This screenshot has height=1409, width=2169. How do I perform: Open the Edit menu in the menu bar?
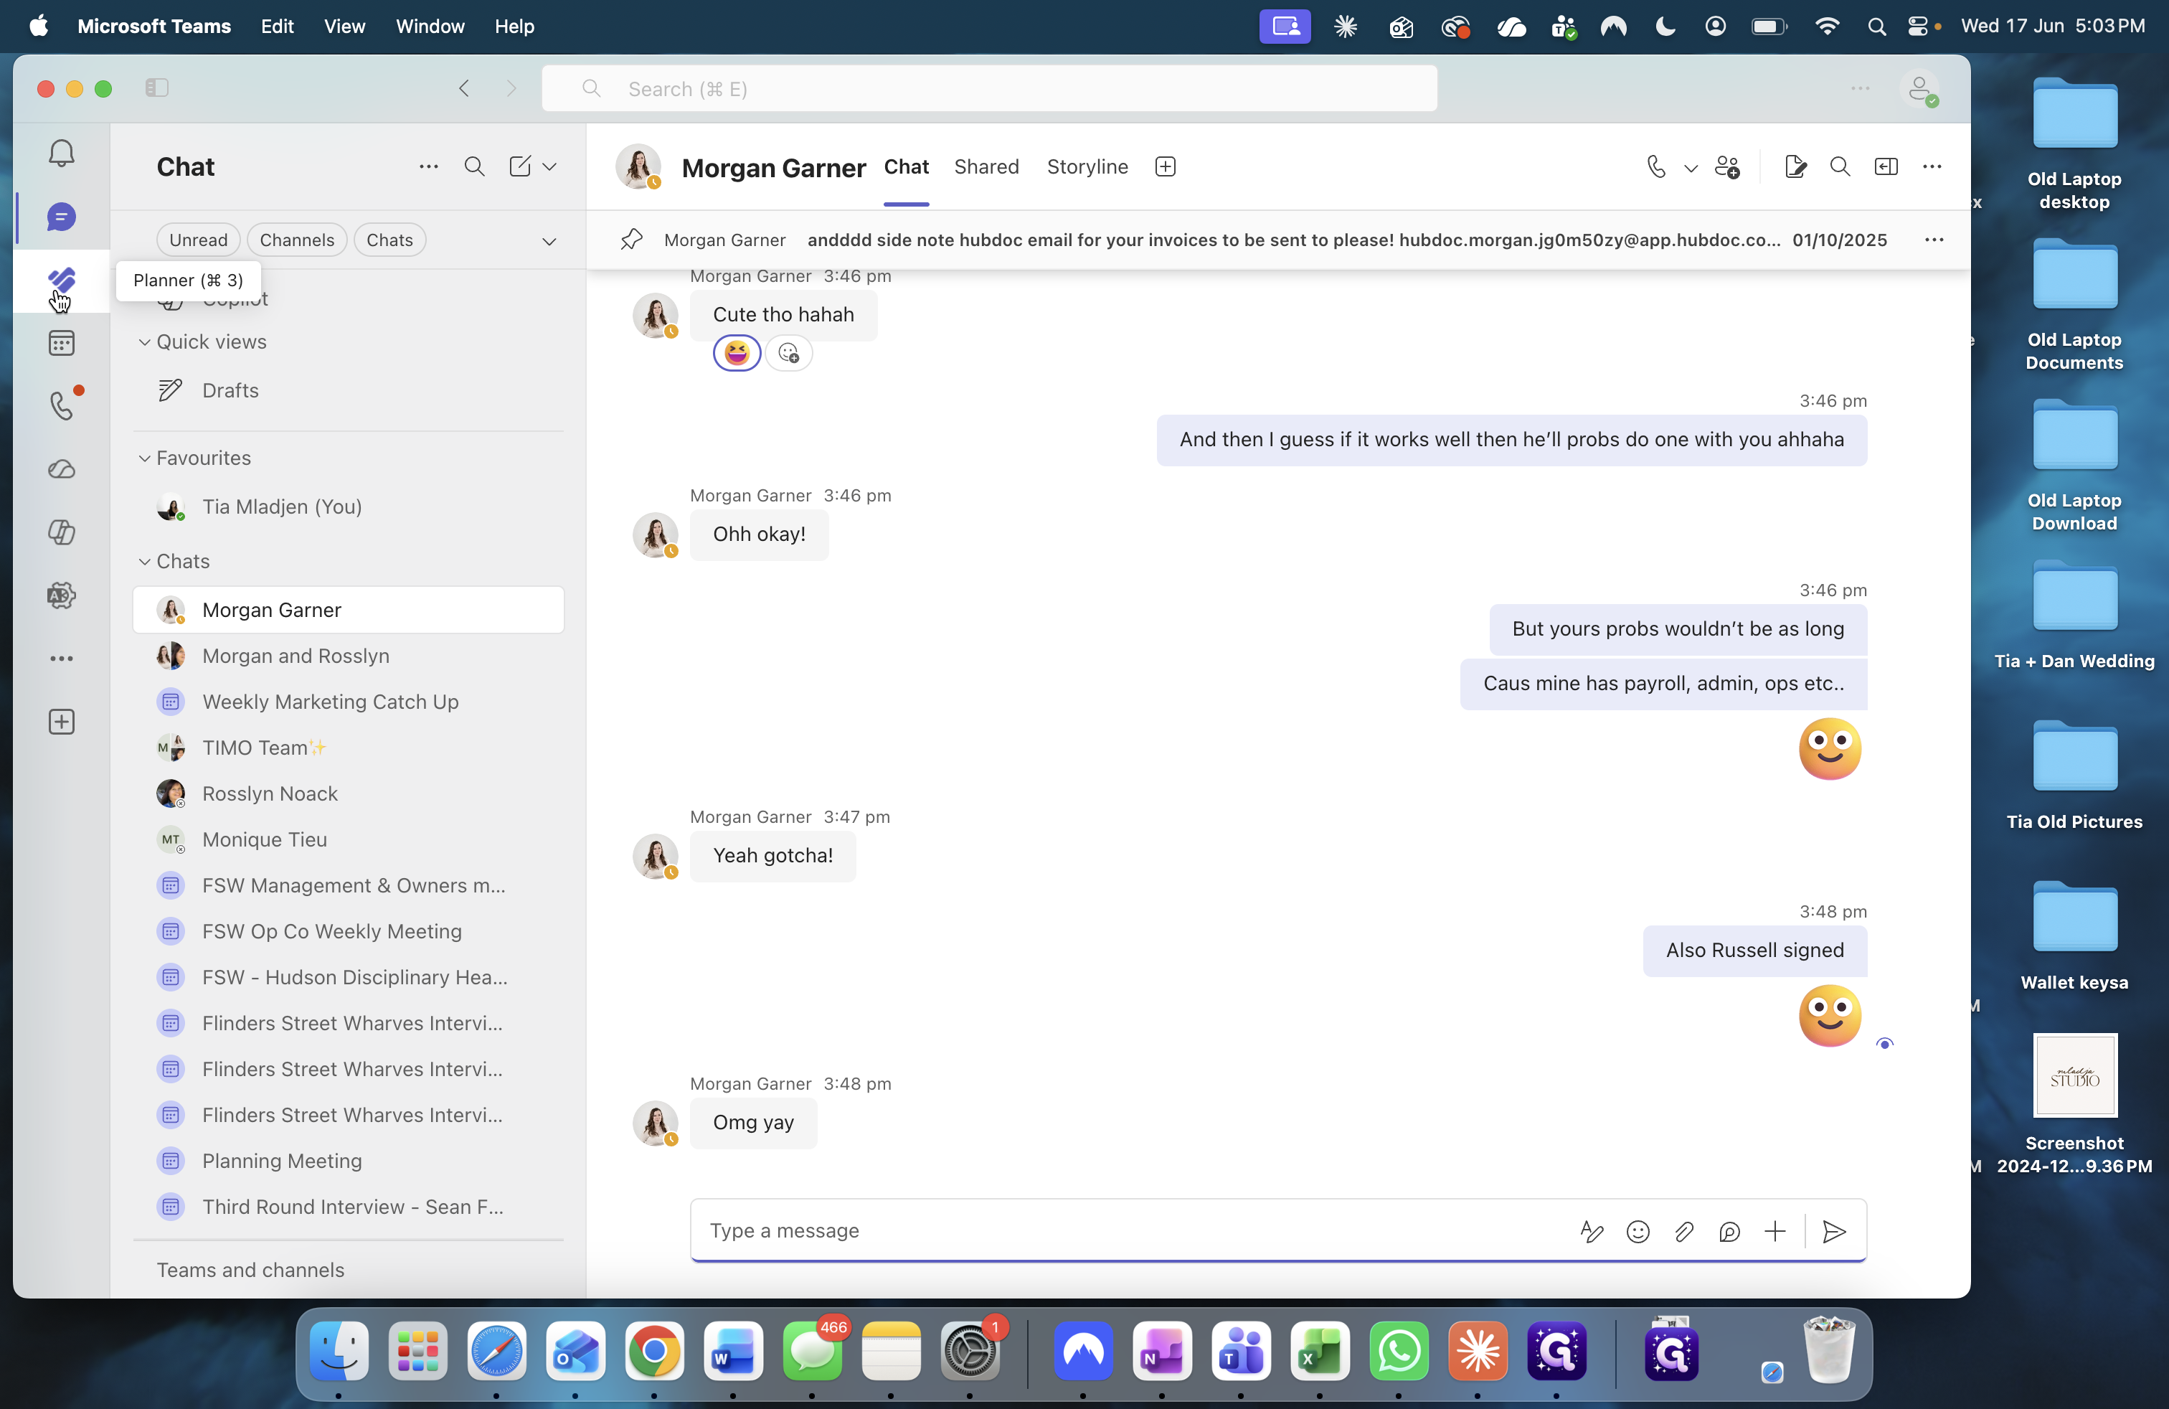277,27
